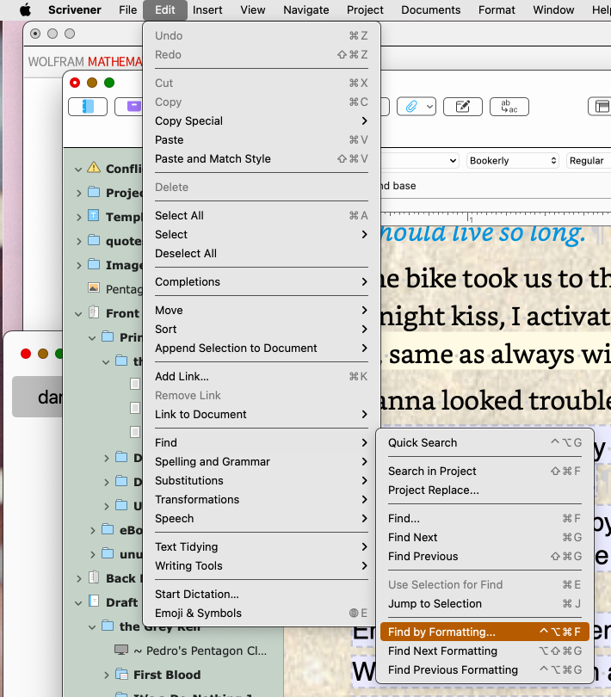Choose Deselect All
Image resolution: width=611 pixels, height=697 pixels.
point(262,253)
